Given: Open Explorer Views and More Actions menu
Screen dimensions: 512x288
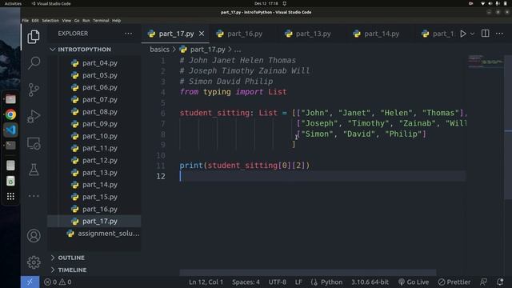Looking at the screenshot, I should [x=128, y=34].
